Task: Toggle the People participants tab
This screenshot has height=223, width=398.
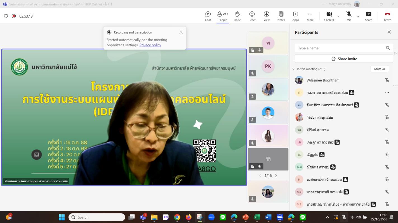Action: [x=223, y=16]
